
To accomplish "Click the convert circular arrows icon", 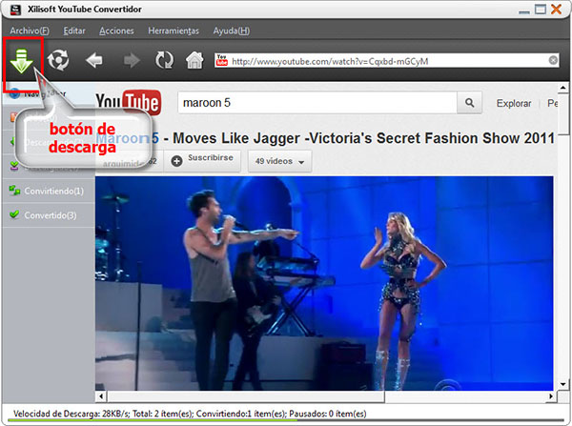I will pos(58,60).
